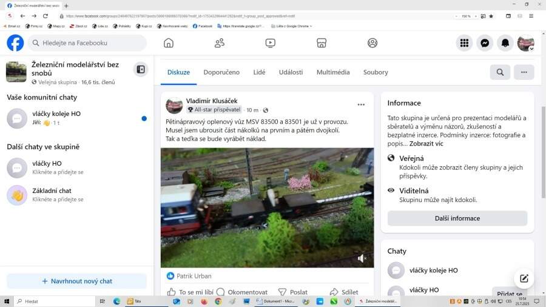546x307 pixels.
Task: Open Microsoft Edge from taskbar
Action: 116,301
